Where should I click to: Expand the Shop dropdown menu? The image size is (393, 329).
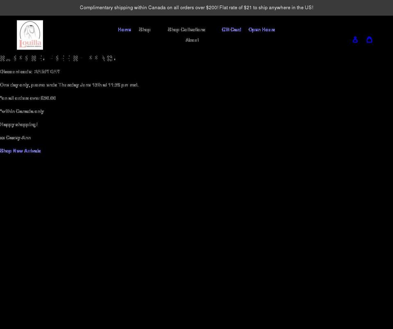point(145,29)
